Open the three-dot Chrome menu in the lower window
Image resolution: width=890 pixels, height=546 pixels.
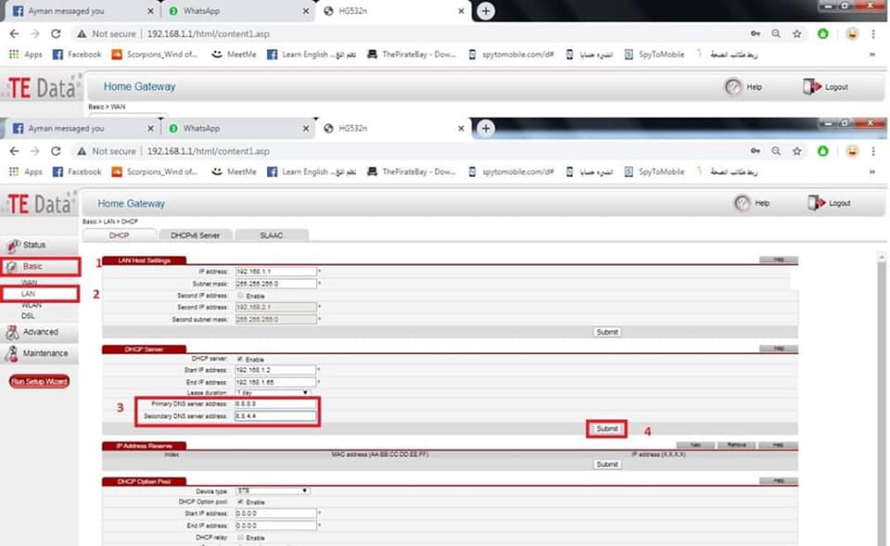tap(873, 151)
